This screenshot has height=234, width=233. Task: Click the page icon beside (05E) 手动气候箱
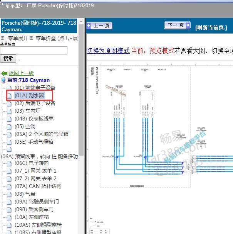[9, 142]
